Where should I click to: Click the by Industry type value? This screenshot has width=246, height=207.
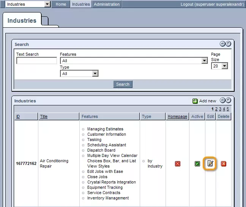pos(155,163)
